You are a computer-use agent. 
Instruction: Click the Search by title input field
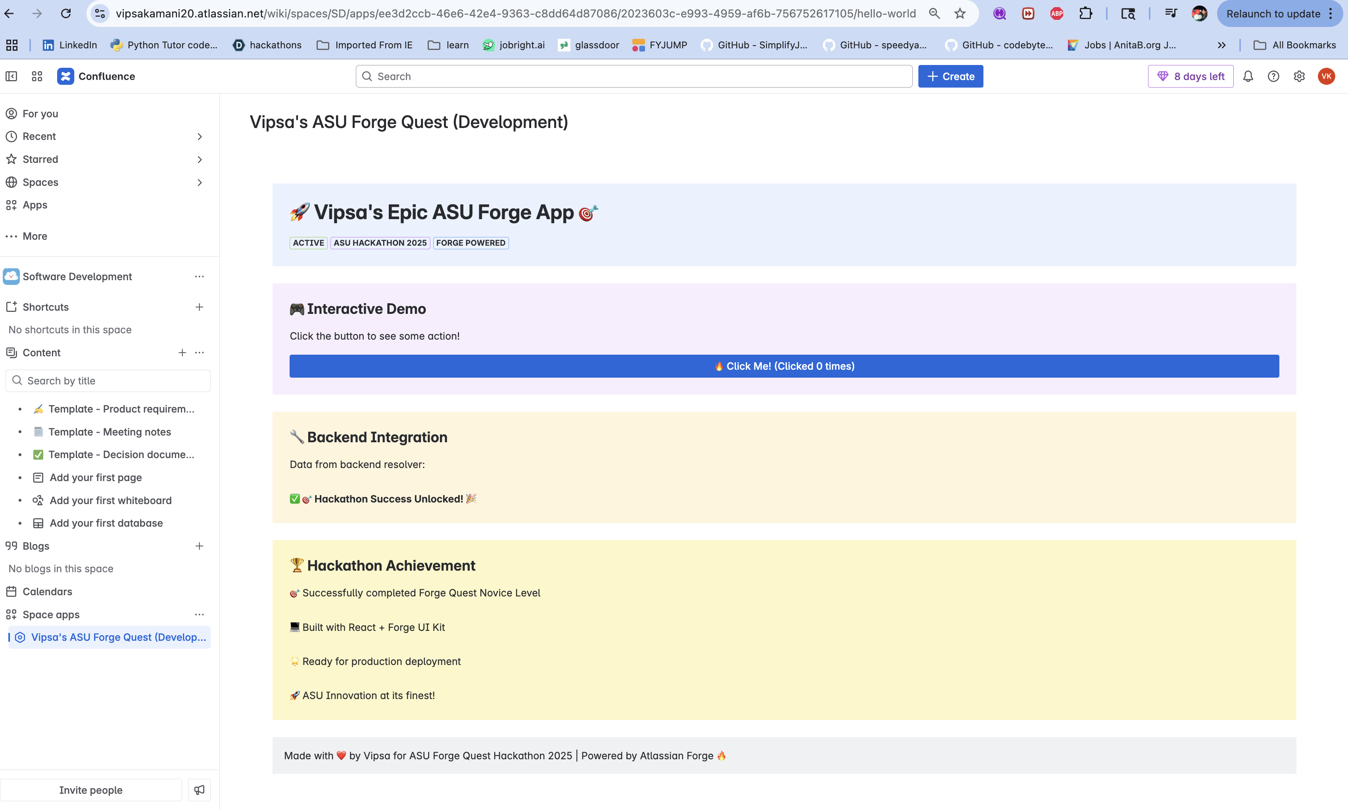click(108, 380)
